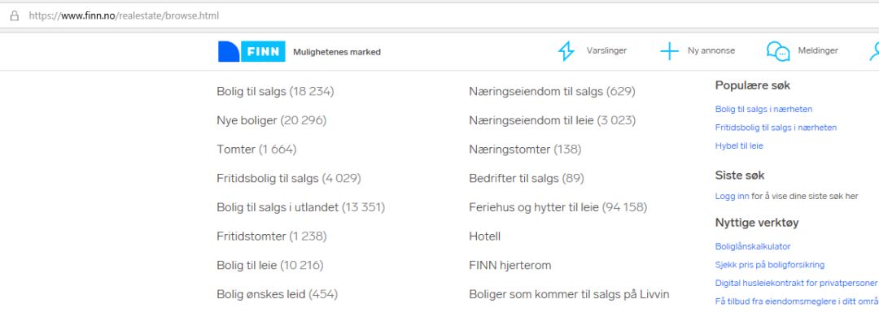
Task: Go to Tomter category
Action: coord(256,150)
